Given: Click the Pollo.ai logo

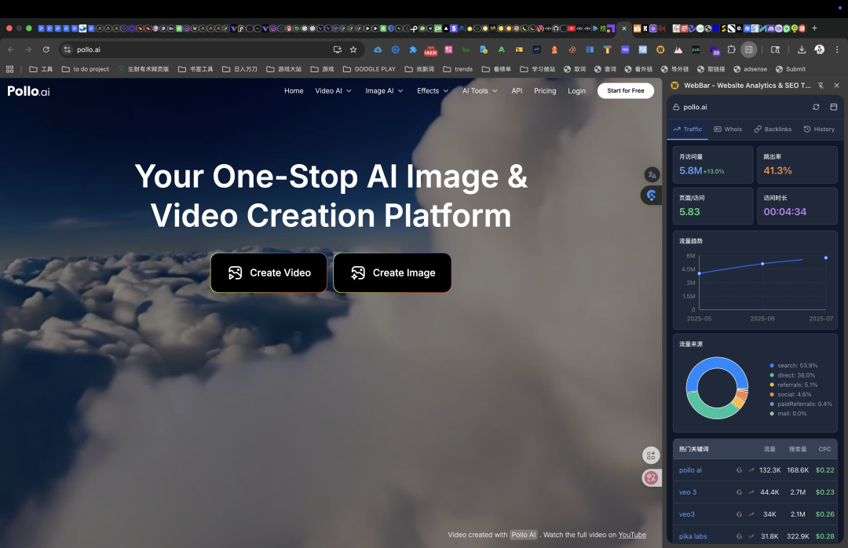Looking at the screenshot, I should [x=29, y=91].
